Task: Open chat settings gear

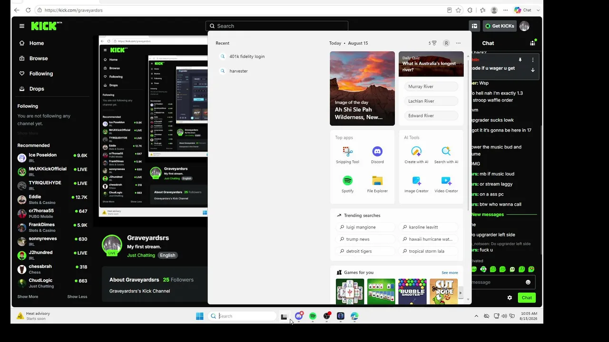Action: coord(510,298)
